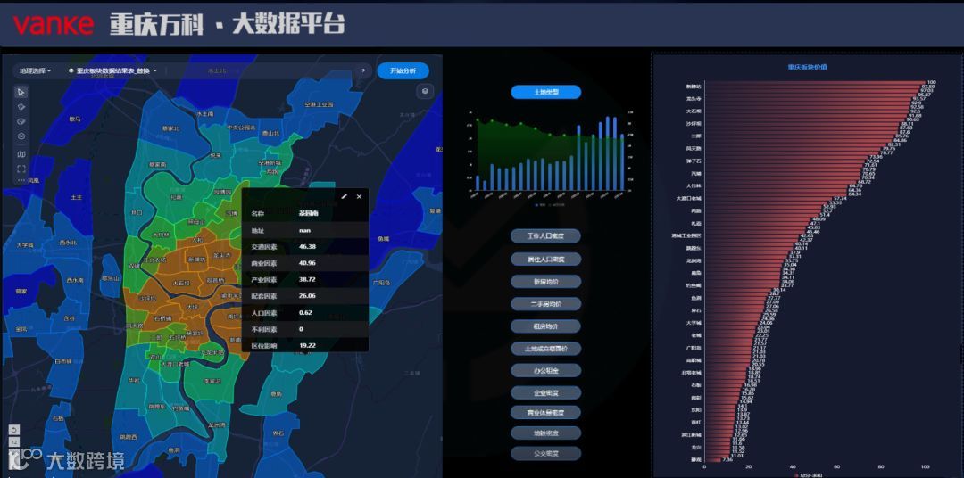Toggle fullscreen map view icon
964x478 pixels.
tap(21, 169)
